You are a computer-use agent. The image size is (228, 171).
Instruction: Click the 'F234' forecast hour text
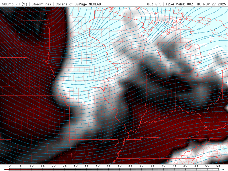[170, 4]
